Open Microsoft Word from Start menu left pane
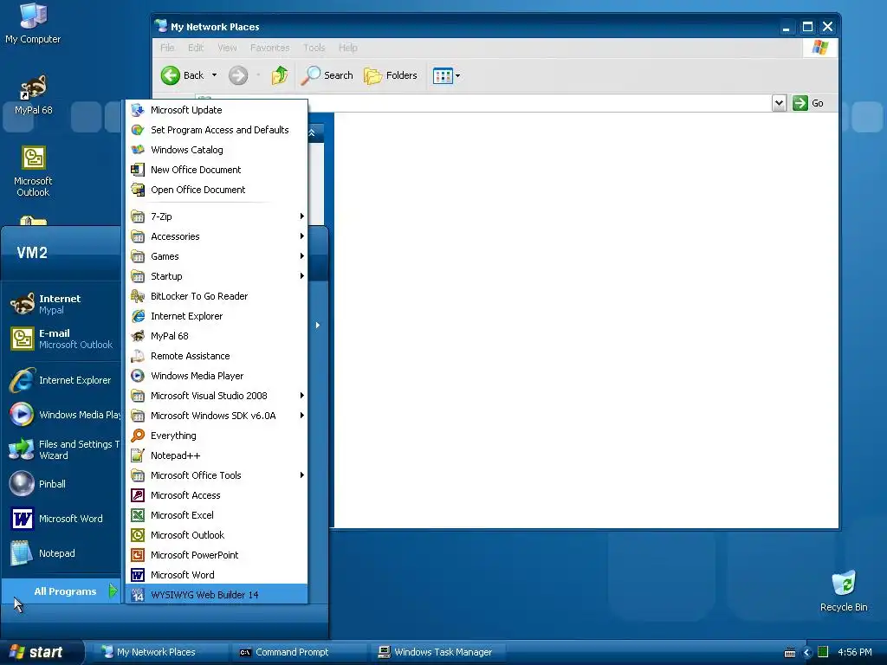Image resolution: width=887 pixels, height=665 pixels. pyautogui.click(x=62, y=519)
